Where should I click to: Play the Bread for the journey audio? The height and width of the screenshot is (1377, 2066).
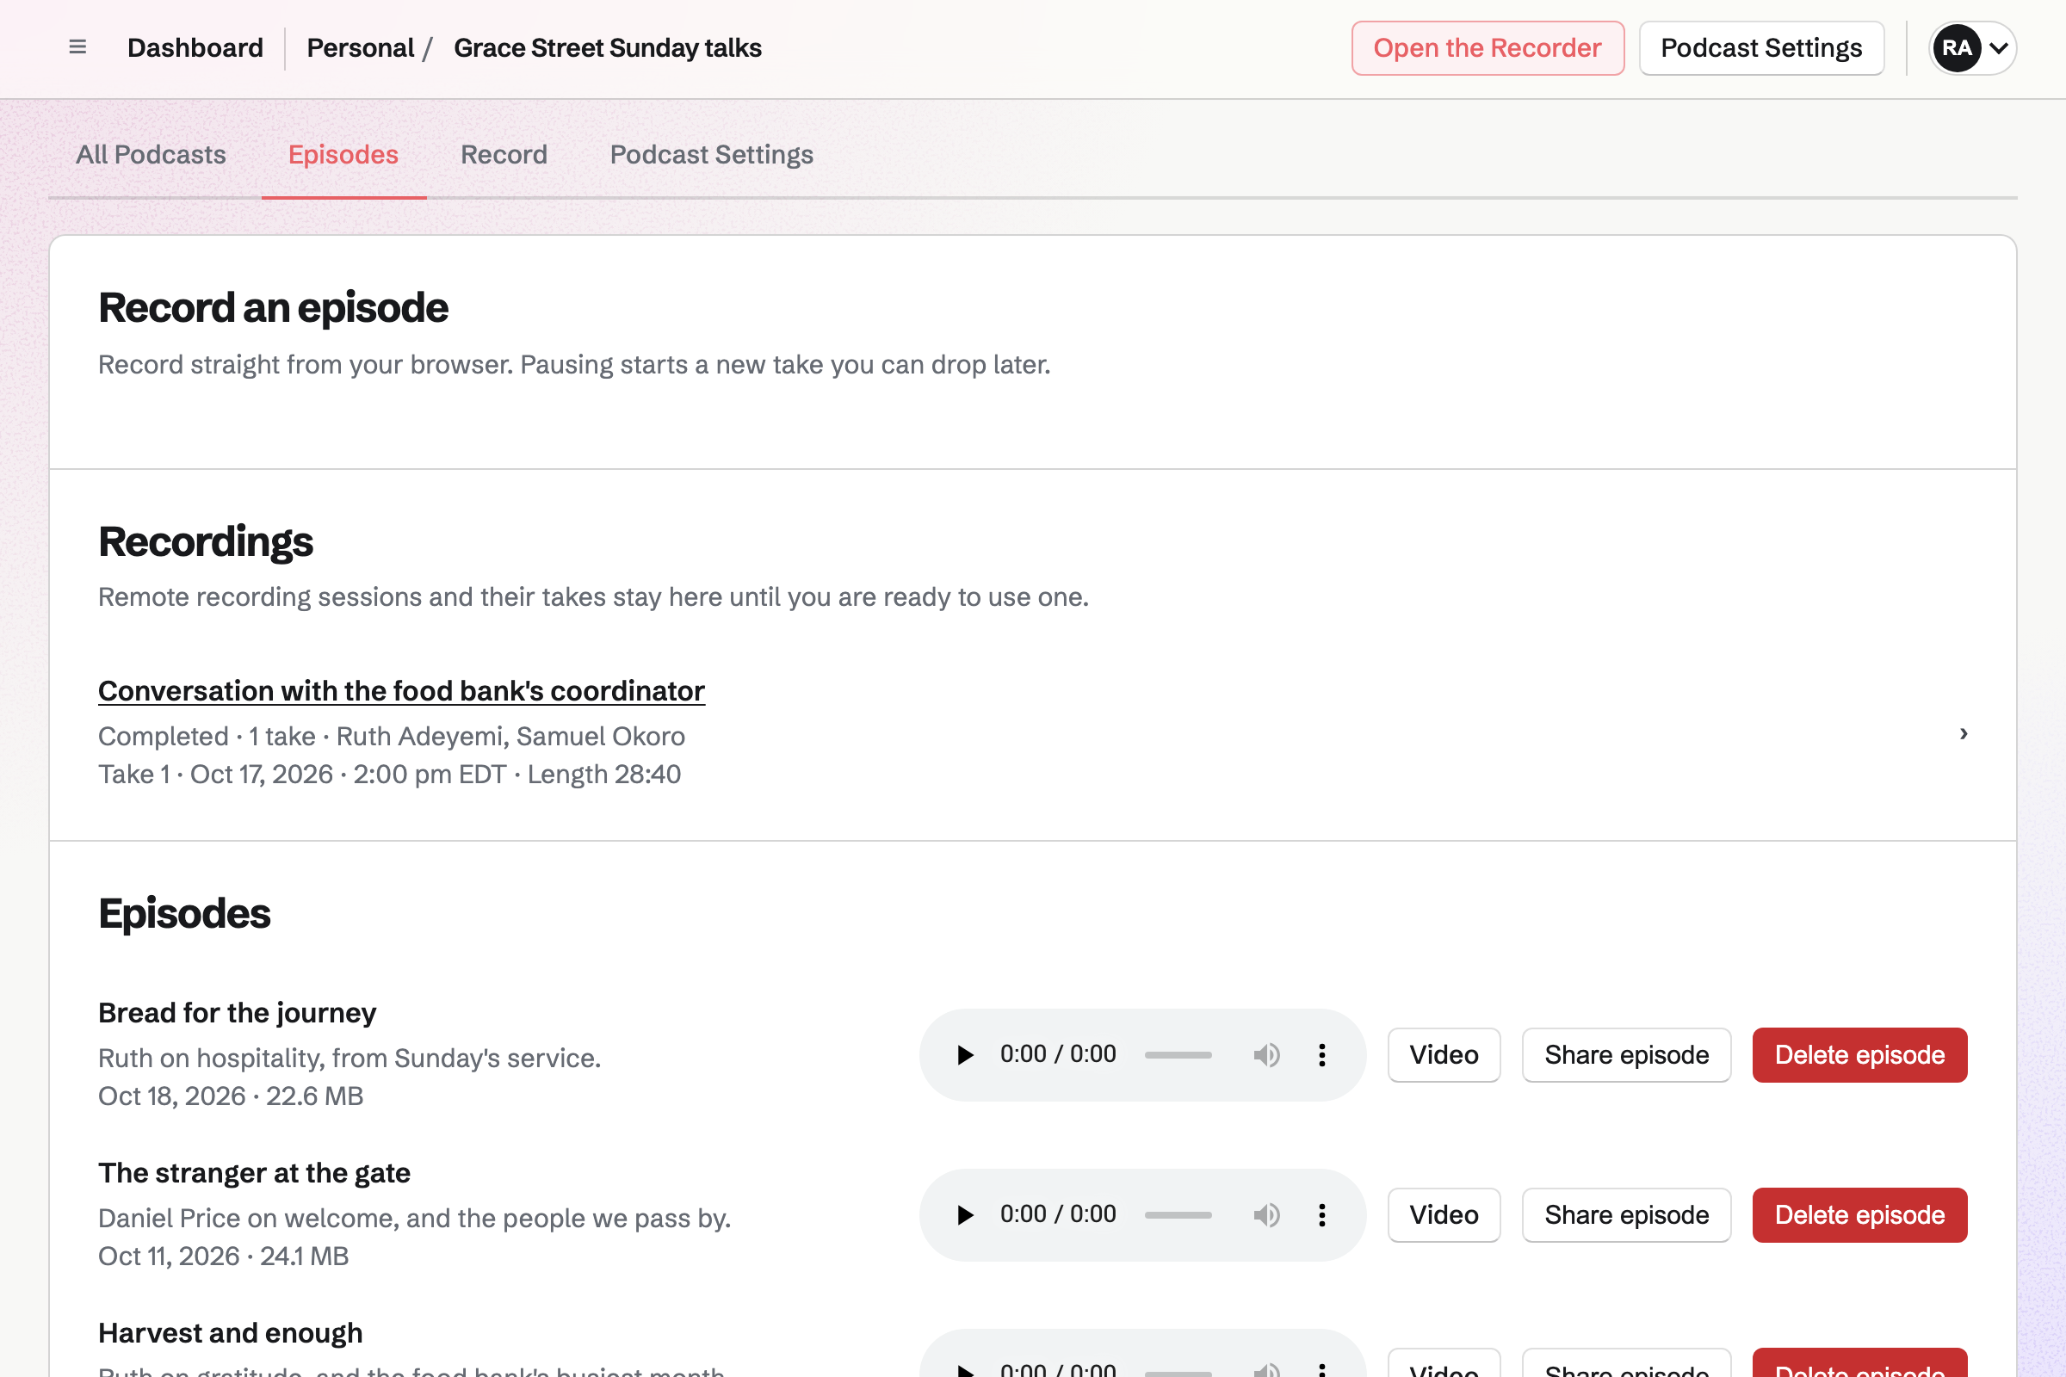coord(964,1055)
